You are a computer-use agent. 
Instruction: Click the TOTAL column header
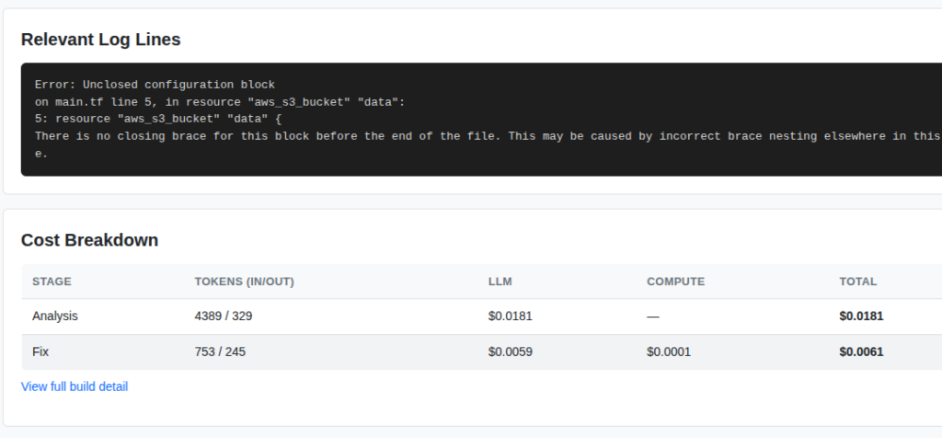pos(857,282)
